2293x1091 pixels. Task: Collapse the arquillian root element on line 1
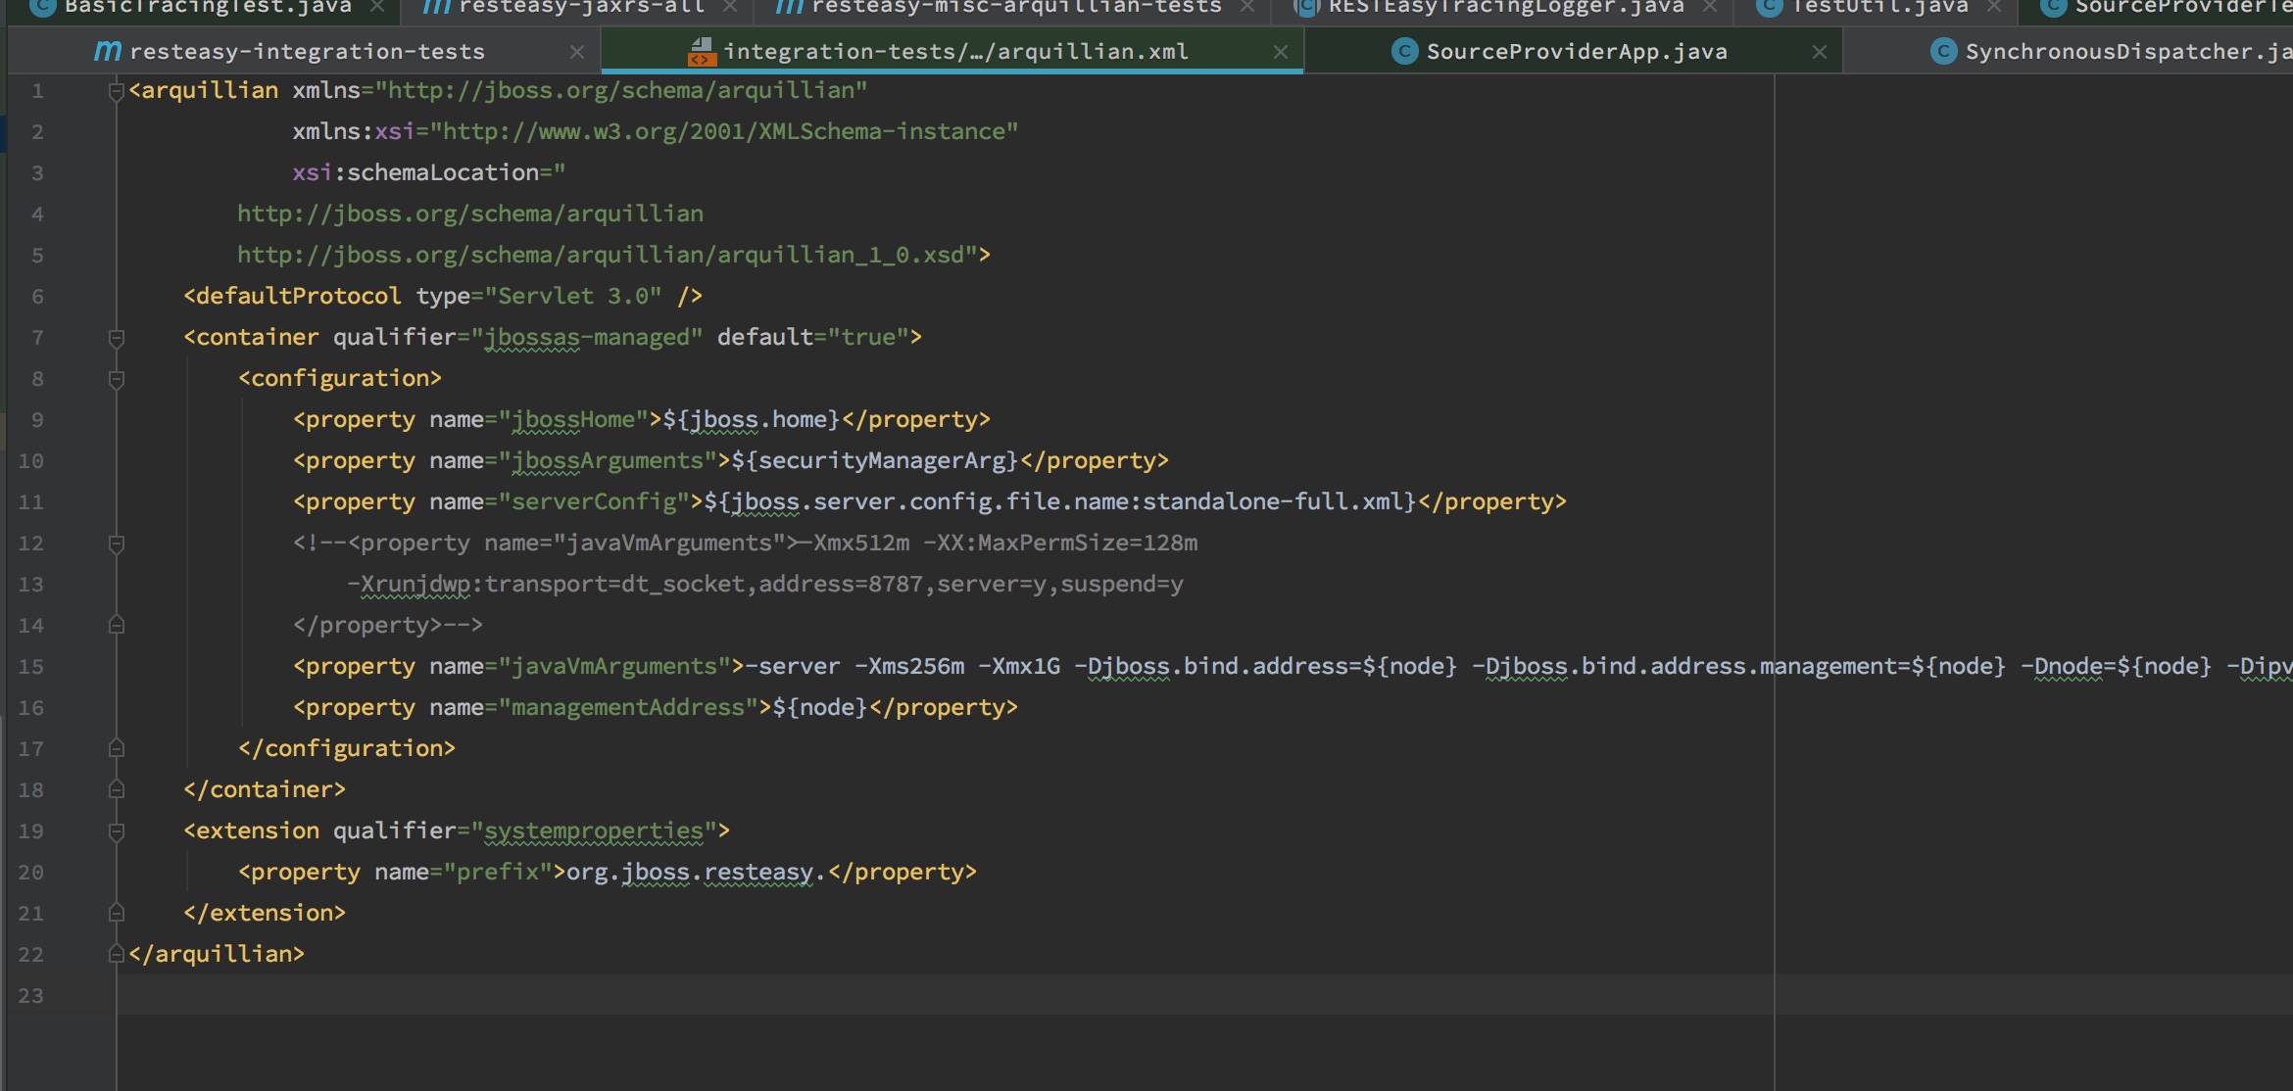point(116,91)
